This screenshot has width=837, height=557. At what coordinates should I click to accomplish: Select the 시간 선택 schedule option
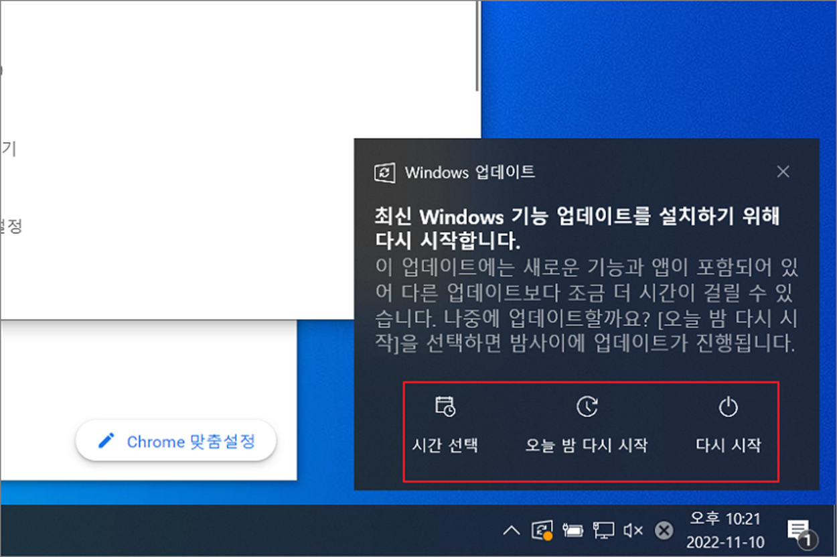(x=445, y=426)
